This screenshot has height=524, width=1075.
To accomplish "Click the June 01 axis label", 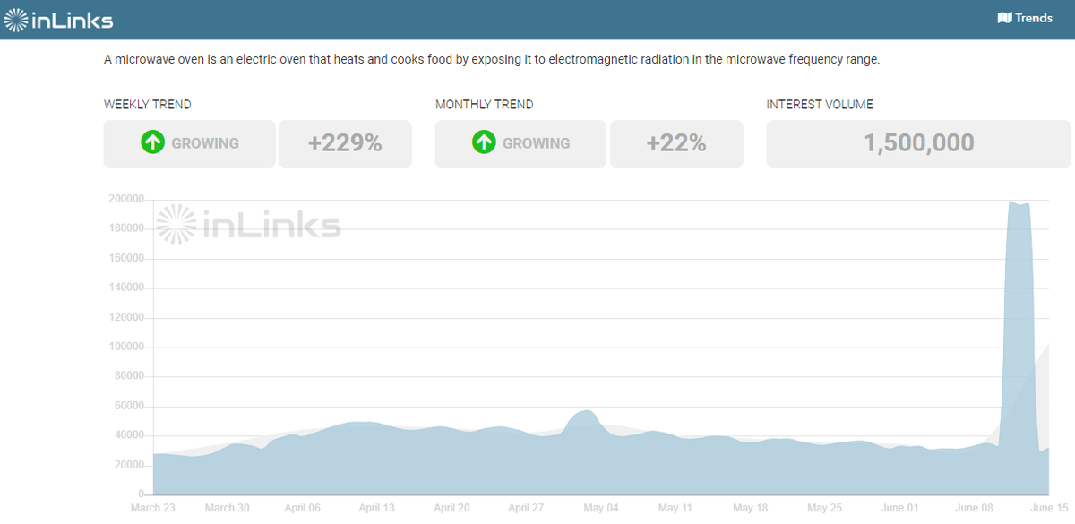I will pyautogui.click(x=899, y=508).
